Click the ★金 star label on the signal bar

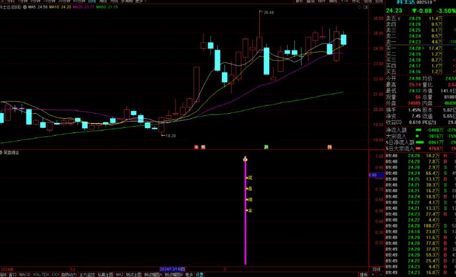point(249,210)
